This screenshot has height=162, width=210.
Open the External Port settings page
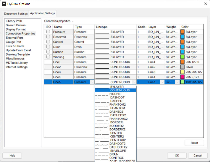[15, 38]
